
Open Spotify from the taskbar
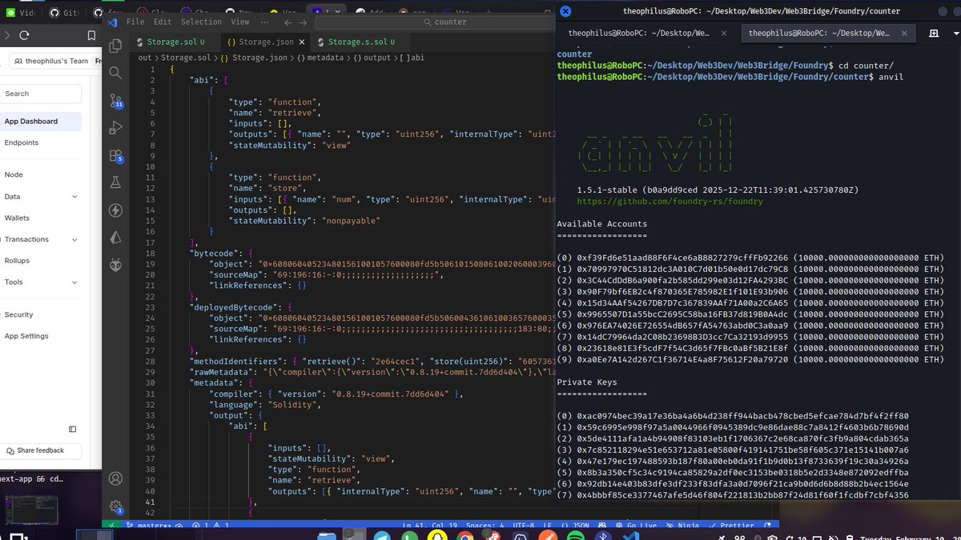[575, 534]
